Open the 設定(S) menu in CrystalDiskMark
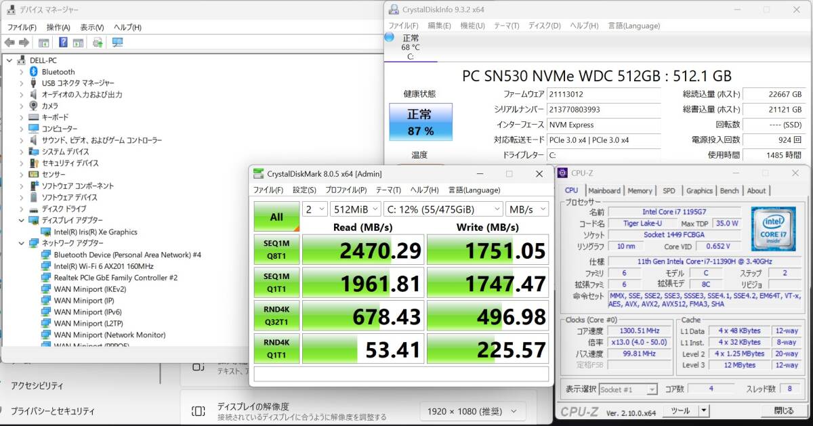Screen dimensions: 813x426 [304, 190]
